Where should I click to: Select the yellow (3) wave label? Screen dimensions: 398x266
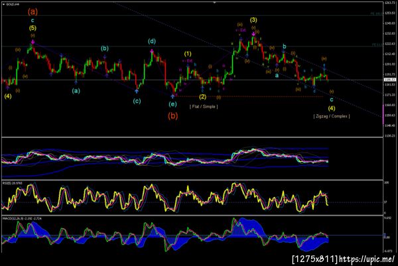tap(253, 20)
